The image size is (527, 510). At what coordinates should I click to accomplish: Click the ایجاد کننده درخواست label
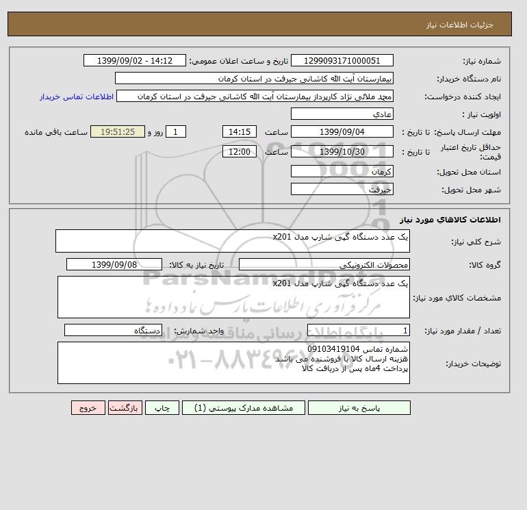pos(463,97)
